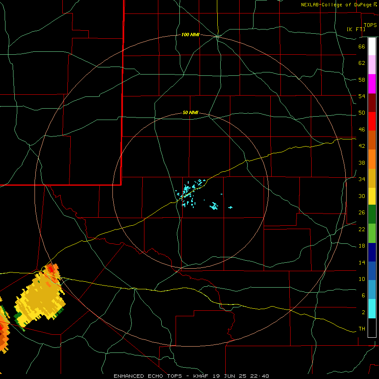Click the light pink legend swatch
This screenshot has height=379, width=379.
[x=372, y=65]
